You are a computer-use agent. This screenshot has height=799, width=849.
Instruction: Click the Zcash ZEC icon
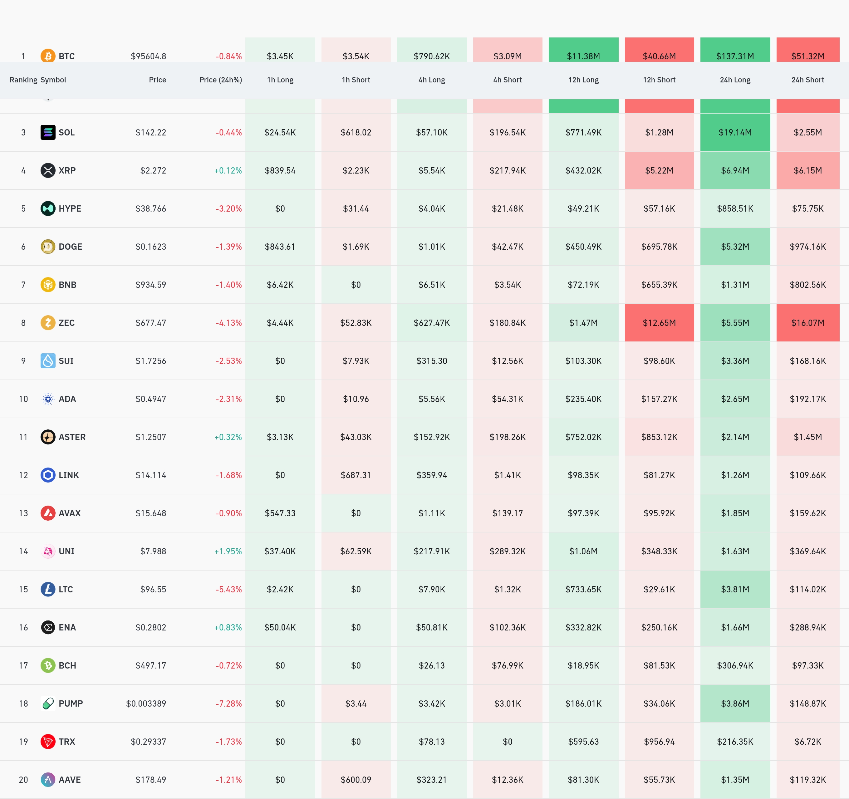(x=48, y=322)
